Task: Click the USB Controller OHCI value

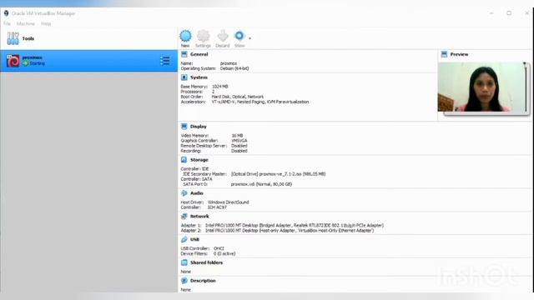Action: 219,248
